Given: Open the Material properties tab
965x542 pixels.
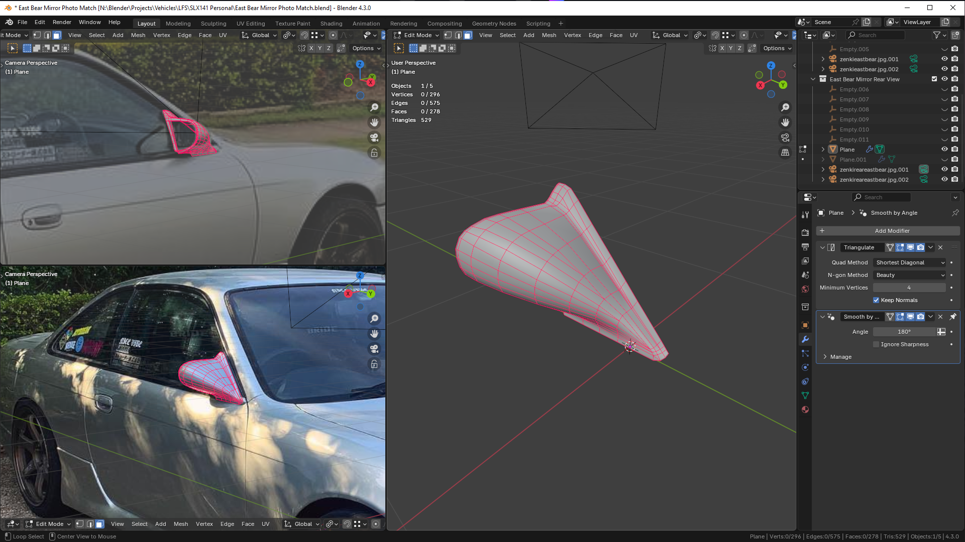Looking at the screenshot, I should click(x=805, y=410).
